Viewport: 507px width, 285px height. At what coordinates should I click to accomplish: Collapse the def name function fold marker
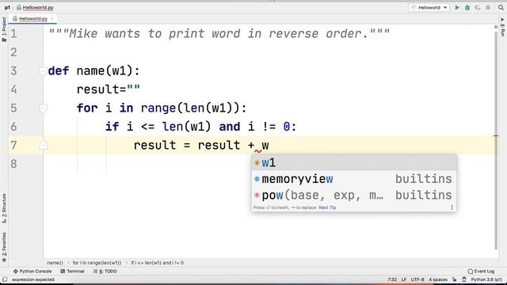point(43,70)
